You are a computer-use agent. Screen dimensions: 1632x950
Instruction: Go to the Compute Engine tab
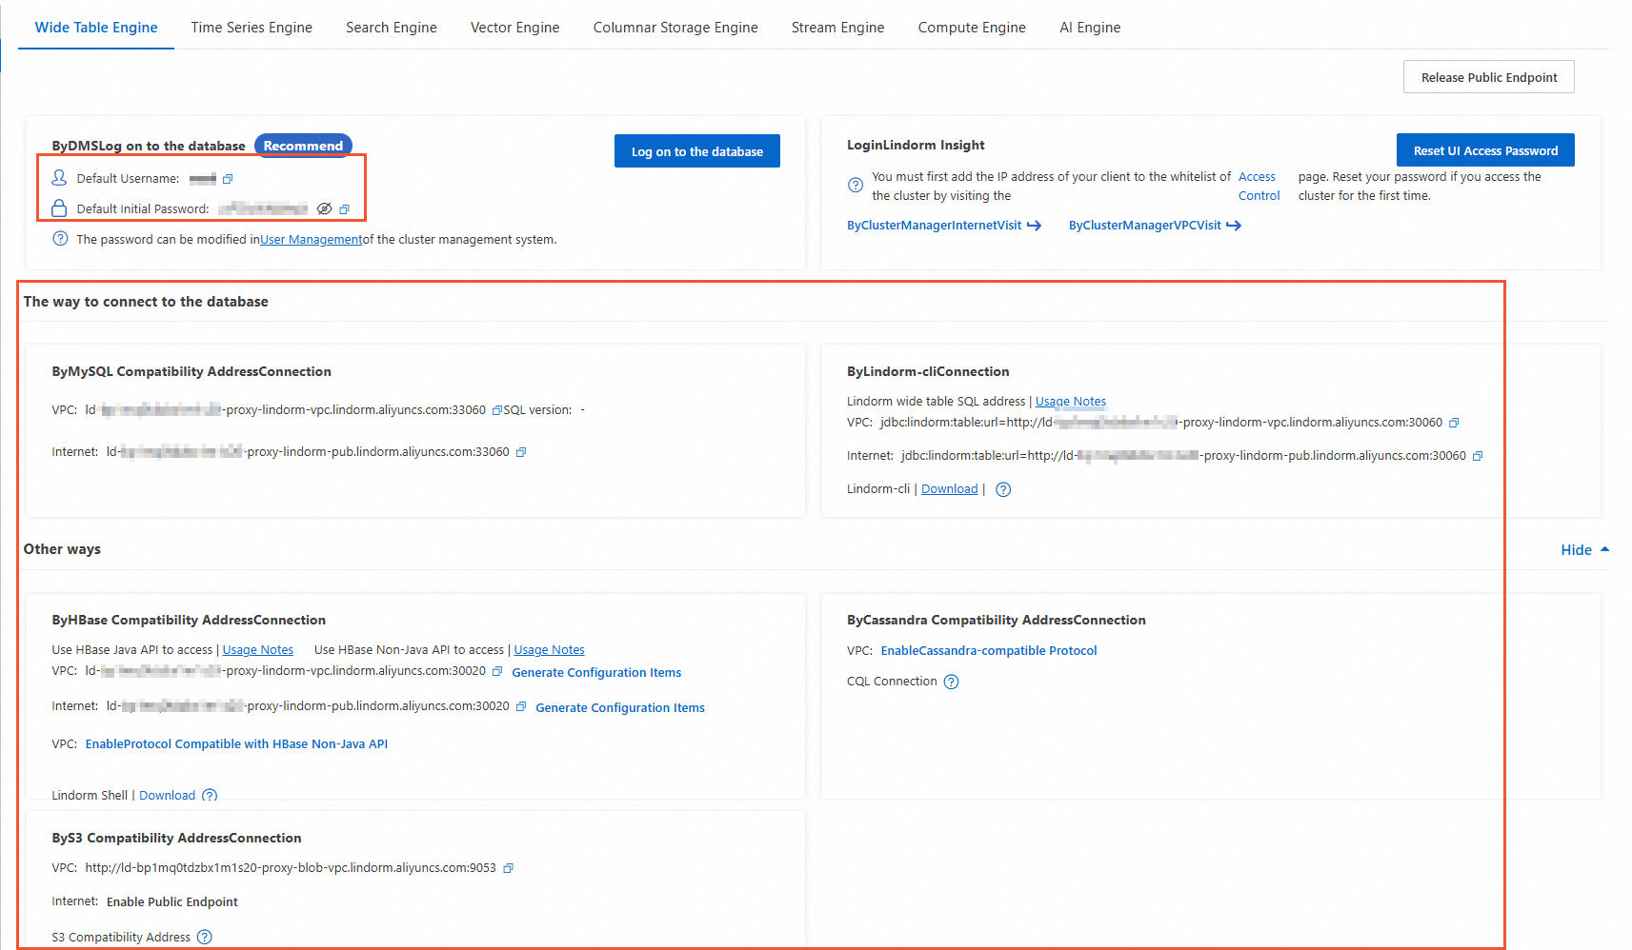(x=972, y=28)
